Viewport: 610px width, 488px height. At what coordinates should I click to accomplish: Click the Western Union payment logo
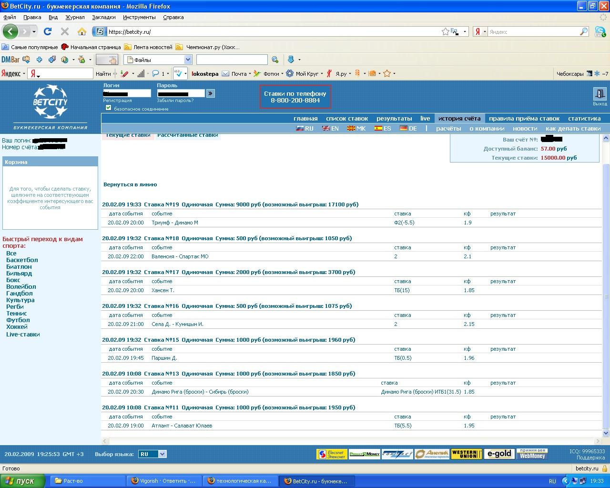467,454
